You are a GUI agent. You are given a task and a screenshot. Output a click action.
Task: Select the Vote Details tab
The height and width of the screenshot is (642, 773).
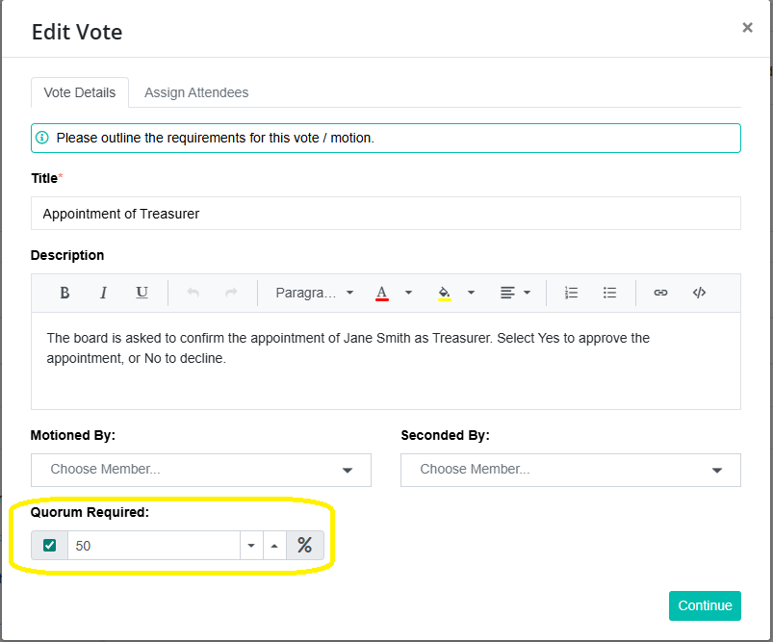80,92
